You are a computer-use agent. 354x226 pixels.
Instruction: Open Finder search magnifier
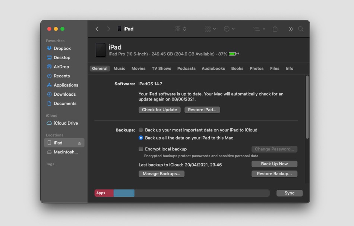(301, 29)
